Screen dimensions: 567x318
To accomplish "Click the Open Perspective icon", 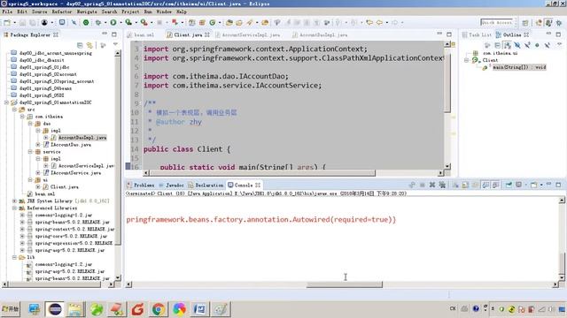I will point(525,22).
